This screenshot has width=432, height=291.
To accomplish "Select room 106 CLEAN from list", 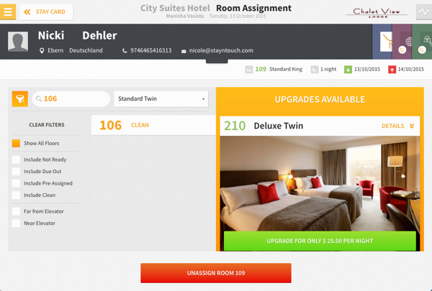I will (153, 125).
